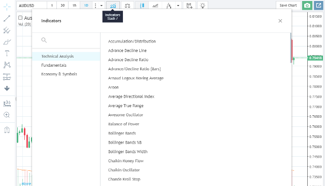Viewport: 325px width, 186px height.
Task: Select the XABCD pattern tool
Action: tap(7, 65)
